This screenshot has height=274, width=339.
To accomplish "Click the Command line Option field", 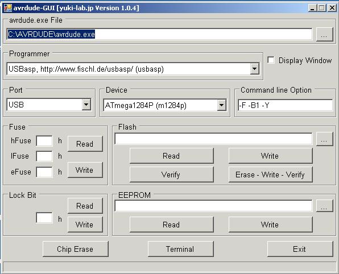I will (x=285, y=105).
